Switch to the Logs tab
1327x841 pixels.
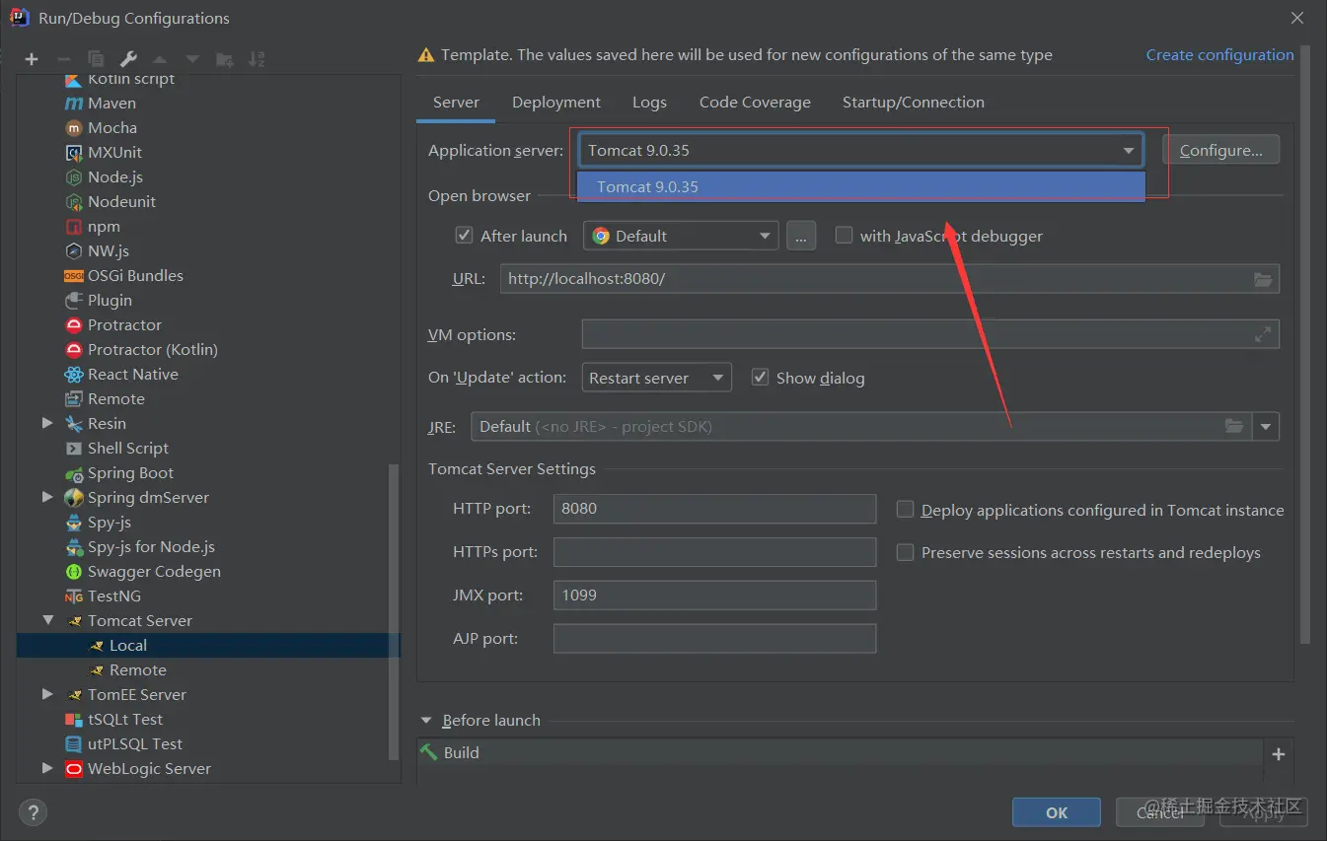pyautogui.click(x=649, y=102)
